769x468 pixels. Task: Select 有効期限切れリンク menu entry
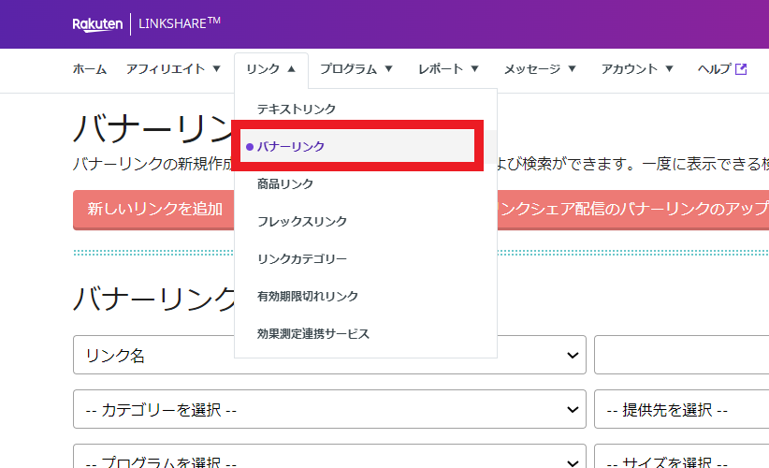308,297
